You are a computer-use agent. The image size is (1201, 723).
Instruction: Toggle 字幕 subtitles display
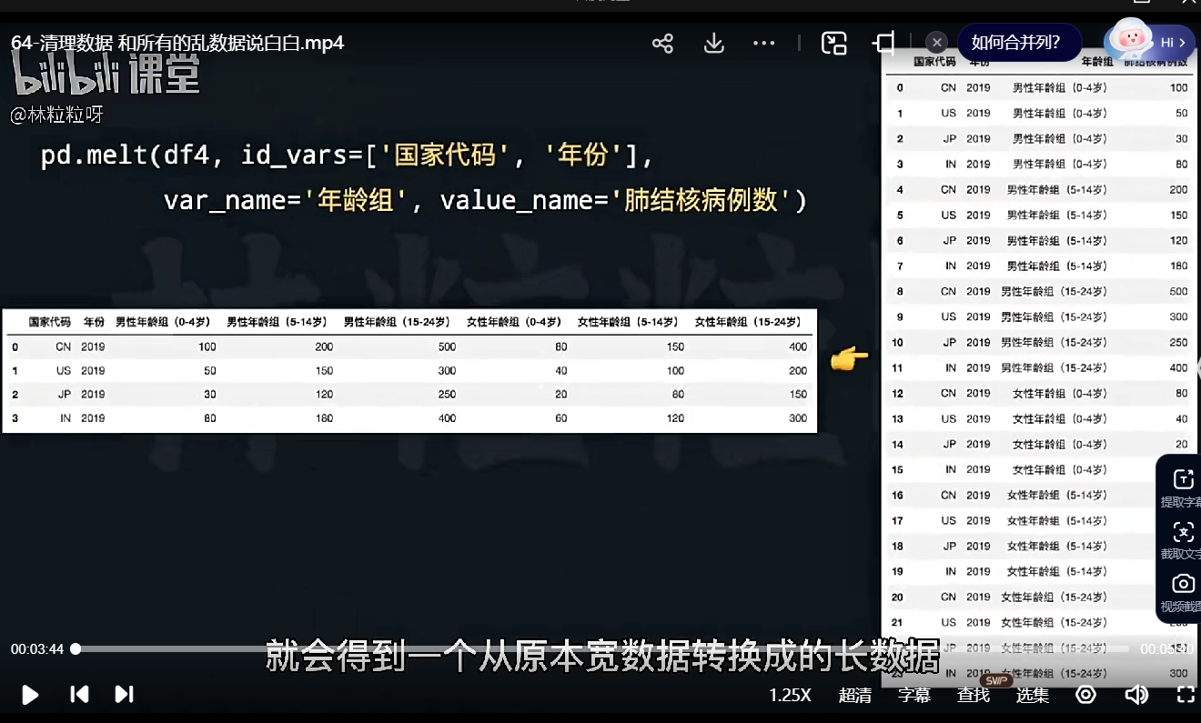pyautogui.click(x=913, y=695)
